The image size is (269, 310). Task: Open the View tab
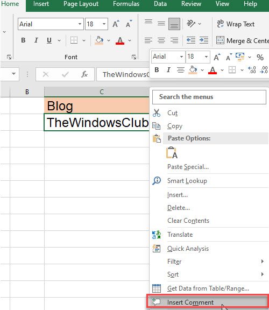click(222, 4)
